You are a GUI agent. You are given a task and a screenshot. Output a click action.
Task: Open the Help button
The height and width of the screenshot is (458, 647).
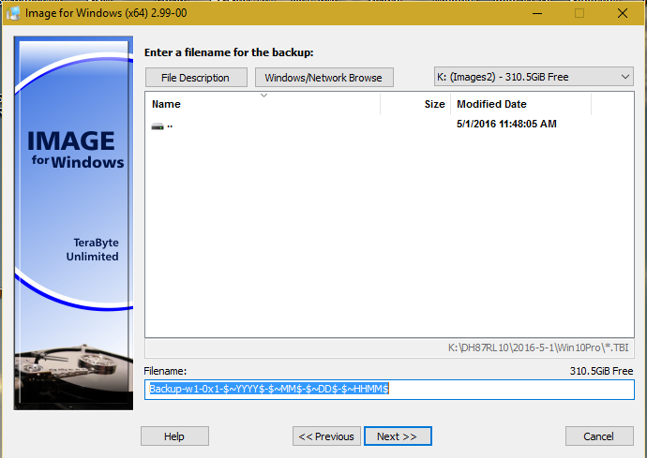point(174,436)
